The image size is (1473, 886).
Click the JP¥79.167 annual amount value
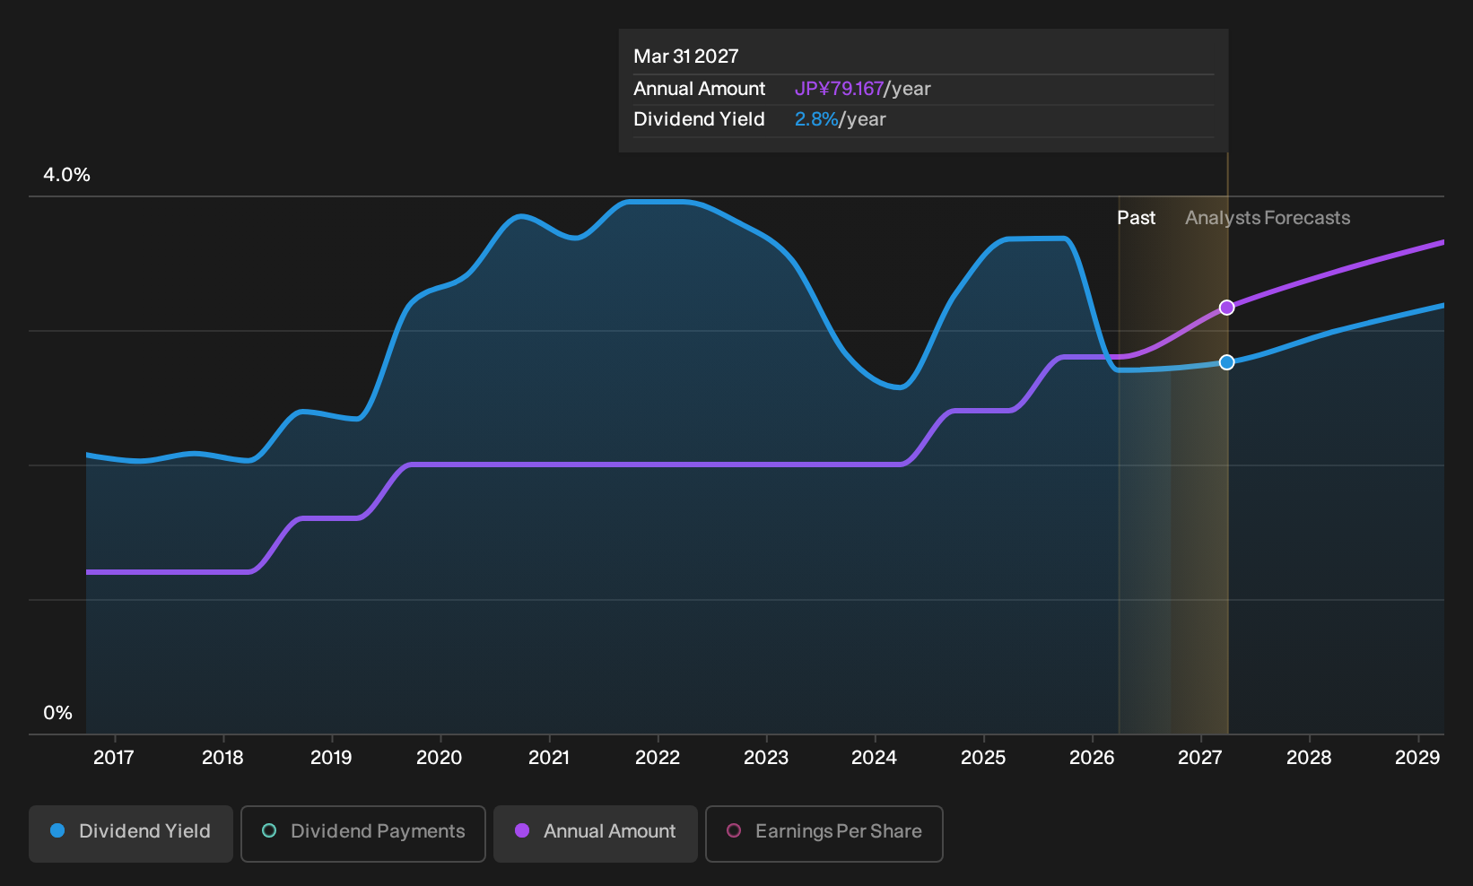pyautogui.click(x=839, y=89)
